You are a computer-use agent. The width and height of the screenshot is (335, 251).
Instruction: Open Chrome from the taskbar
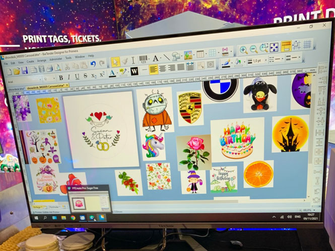point(73,218)
